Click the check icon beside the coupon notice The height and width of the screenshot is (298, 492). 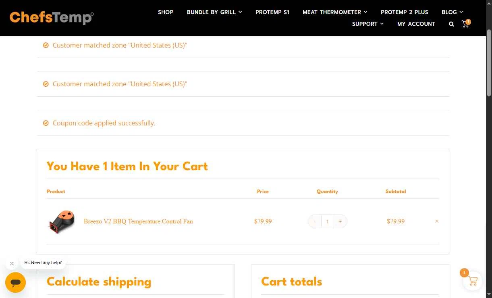pos(46,123)
